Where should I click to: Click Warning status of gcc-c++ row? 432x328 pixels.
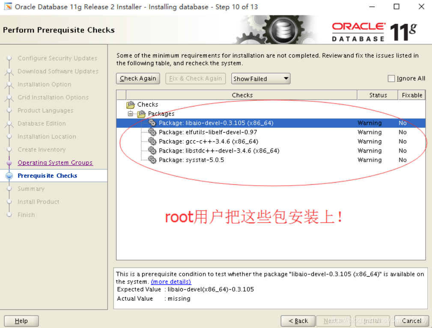[x=369, y=142]
